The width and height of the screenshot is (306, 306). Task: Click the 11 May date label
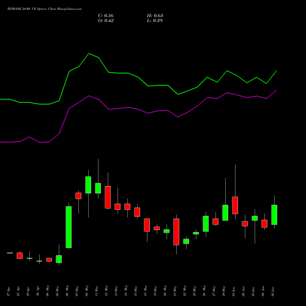(x=97, y=291)
